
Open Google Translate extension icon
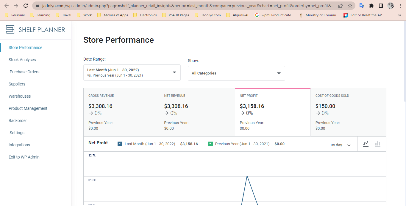(x=362, y=6)
